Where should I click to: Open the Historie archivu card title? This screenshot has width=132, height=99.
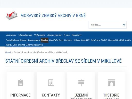click(112, 96)
